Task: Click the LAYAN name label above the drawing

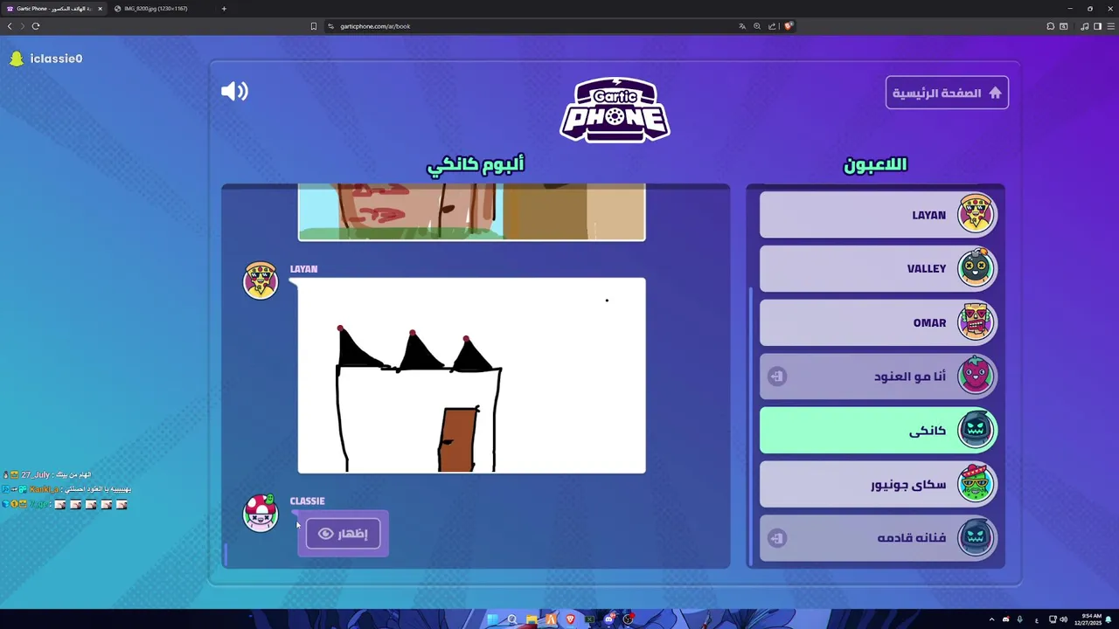Action: pos(303,269)
